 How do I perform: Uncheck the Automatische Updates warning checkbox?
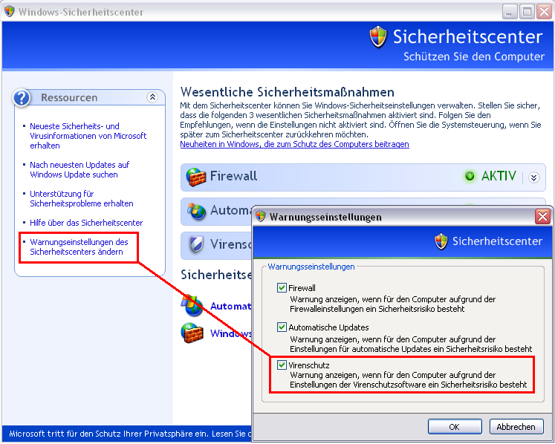(x=282, y=327)
